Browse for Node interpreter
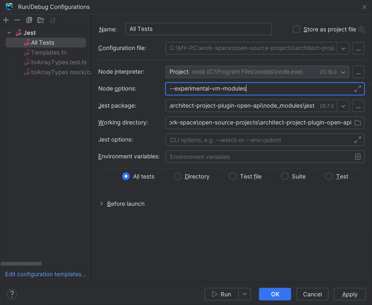This screenshot has height=305, width=372. (358, 72)
